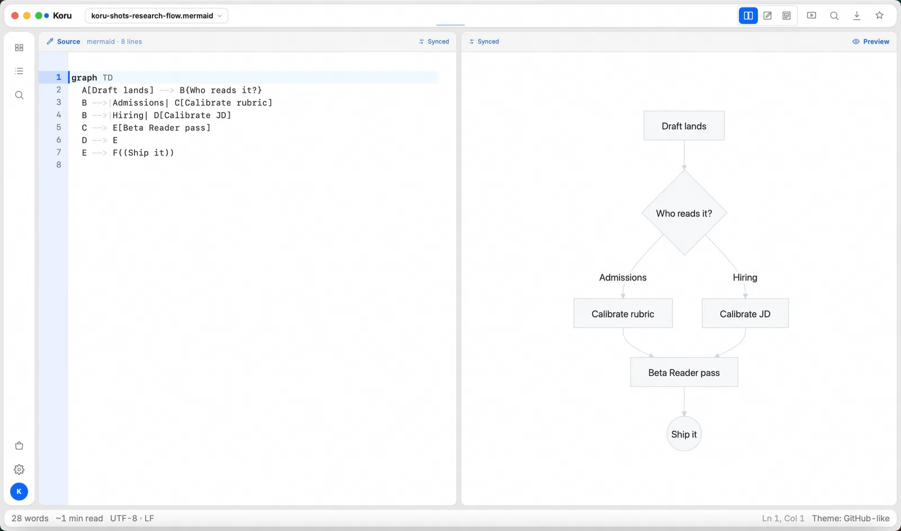Click Synced status in source pane
Screen dimensions: 901x531
pyautogui.click(x=434, y=42)
